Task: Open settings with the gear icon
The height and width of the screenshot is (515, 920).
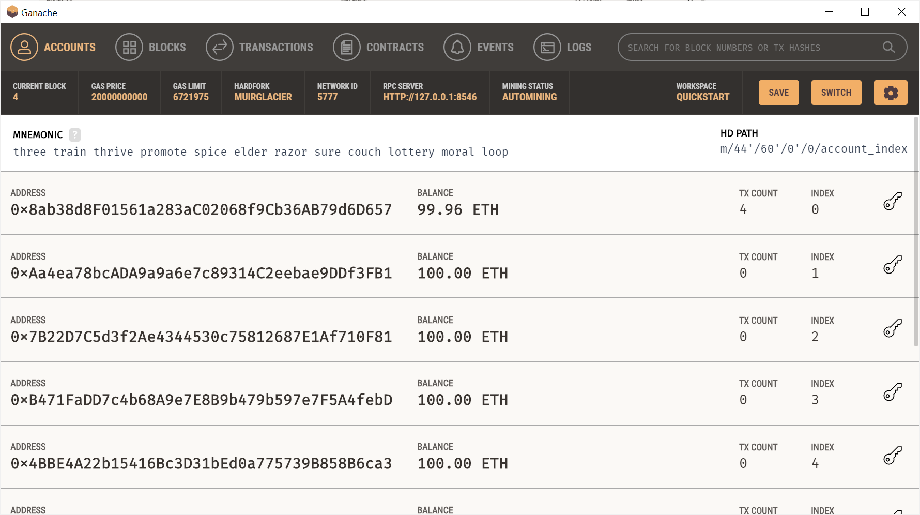Action: [x=891, y=93]
